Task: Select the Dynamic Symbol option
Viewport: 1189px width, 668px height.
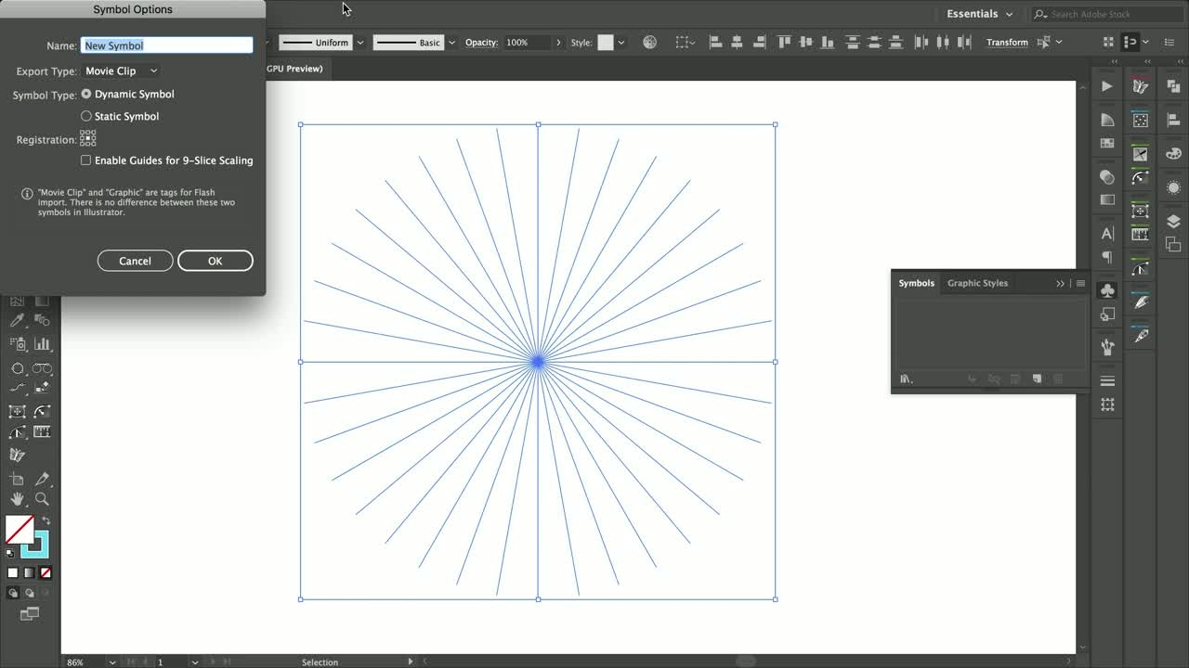Action: pos(85,94)
